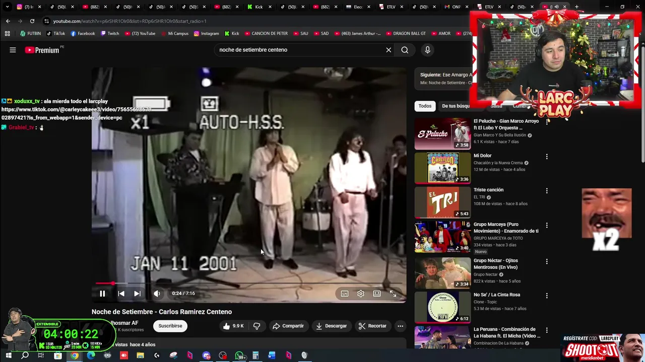The height and width of the screenshot is (362, 645).
Task: Open Task View on taskbar
Action: (41, 355)
